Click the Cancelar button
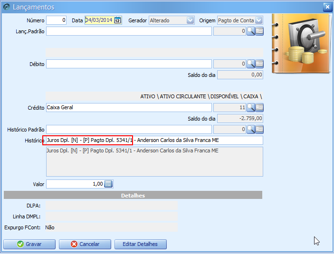 85,244
